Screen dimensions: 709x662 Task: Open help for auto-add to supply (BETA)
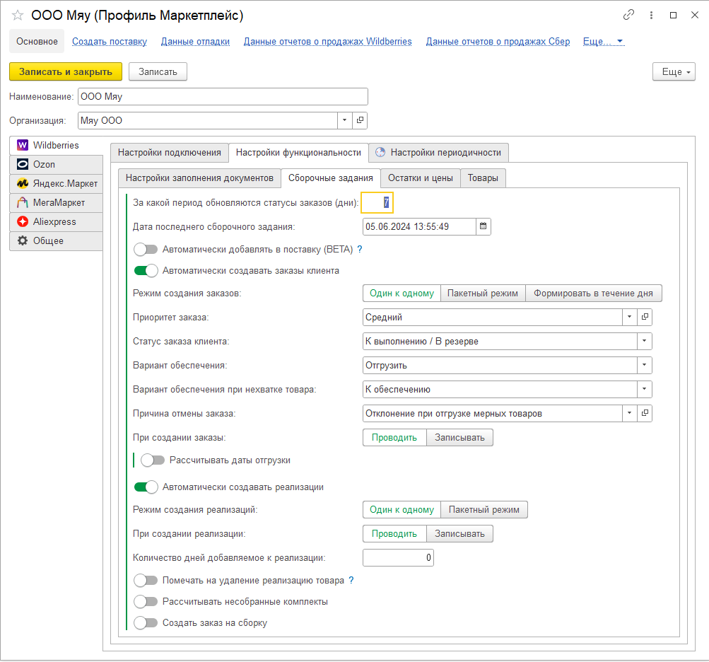pos(360,250)
